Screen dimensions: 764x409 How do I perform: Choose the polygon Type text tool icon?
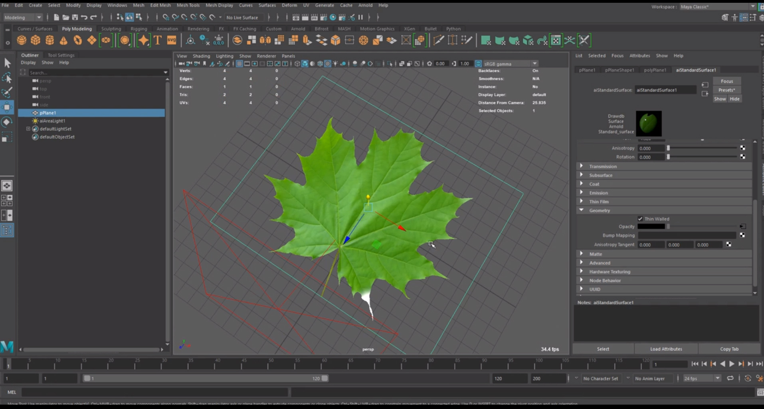click(158, 40)
